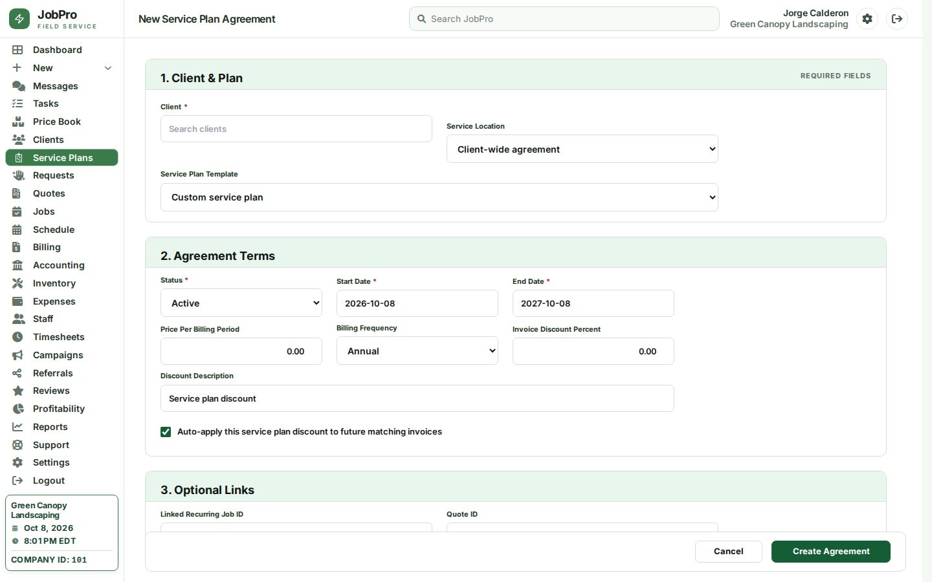The height and width of the screenshot is (582, 932).
Task: Click the Schedule calendar icon
Action: coord(17,230)
